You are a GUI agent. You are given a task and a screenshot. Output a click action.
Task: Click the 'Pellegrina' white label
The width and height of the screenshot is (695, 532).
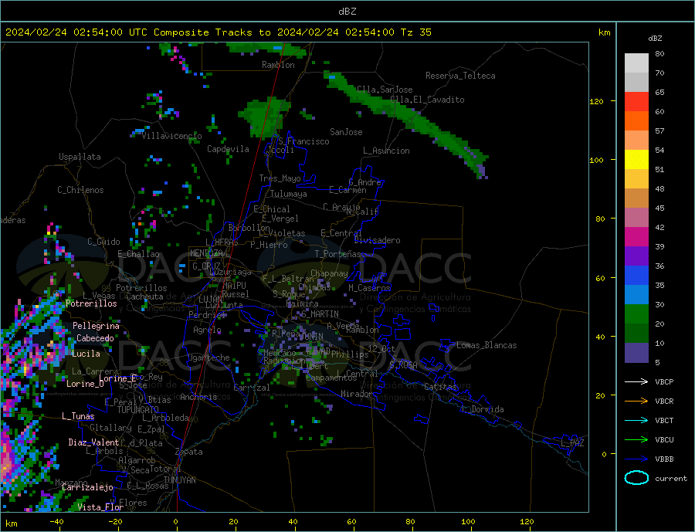[97, 326]
